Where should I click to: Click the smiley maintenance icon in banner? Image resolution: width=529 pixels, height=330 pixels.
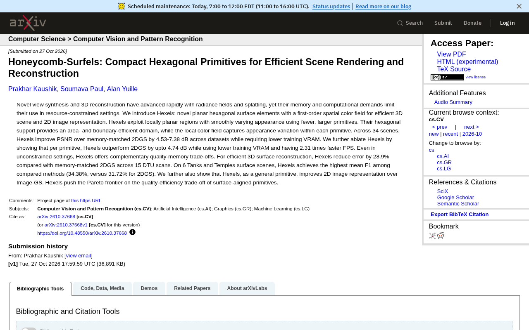pos(121,6)
